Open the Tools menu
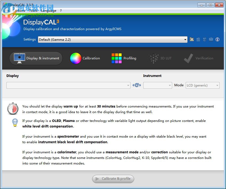Screen dimensions: 226x189 coord(33,10)
